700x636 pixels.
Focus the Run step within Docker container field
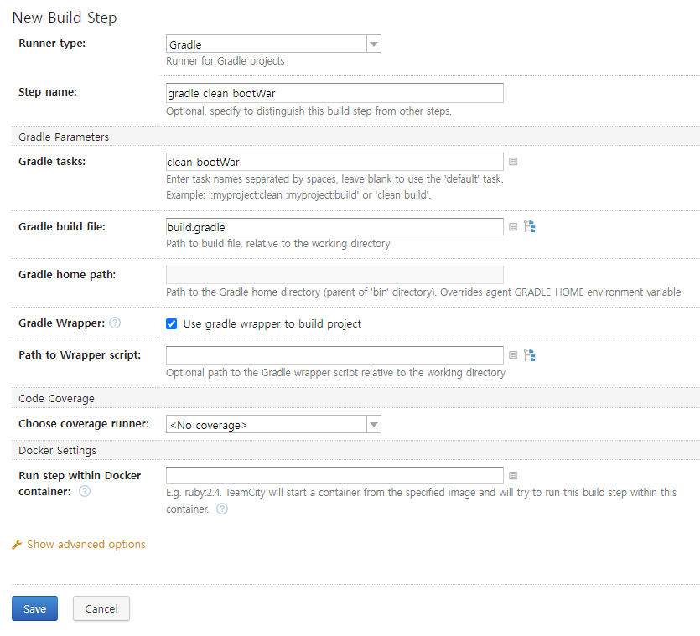click(x=334, y=475)
